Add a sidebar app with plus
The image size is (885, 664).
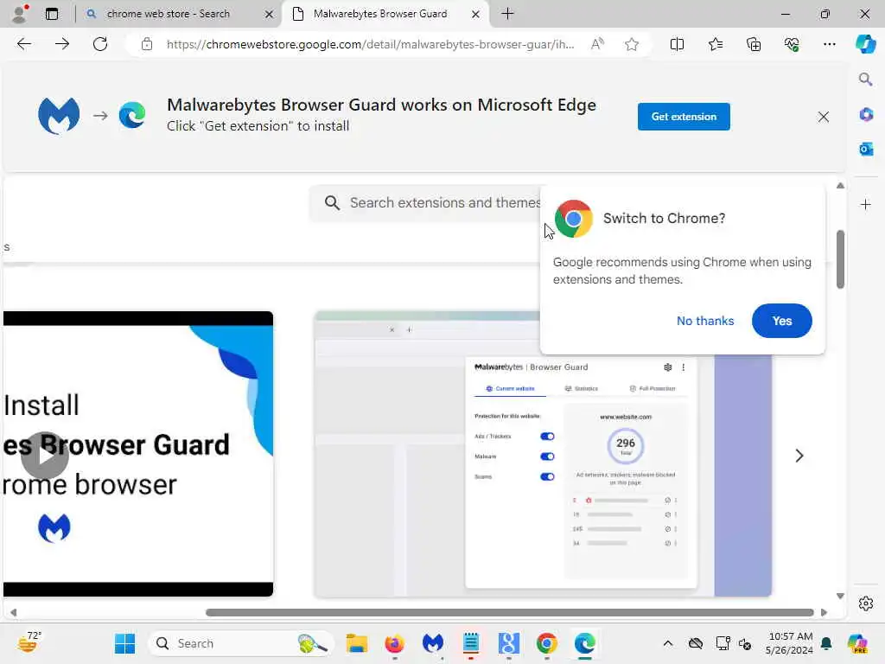coord(866,204)
